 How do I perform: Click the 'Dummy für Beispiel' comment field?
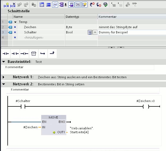(x=132, y=32)
